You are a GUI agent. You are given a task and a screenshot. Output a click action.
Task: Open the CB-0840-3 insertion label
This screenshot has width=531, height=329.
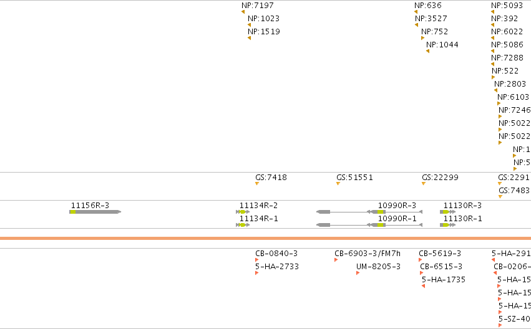click(x=276, y=254)
